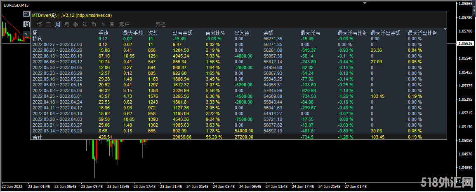This screenshot has height=192, width=476.
Task: Select the 周 weekly tab
Action: tap(58, 25)
